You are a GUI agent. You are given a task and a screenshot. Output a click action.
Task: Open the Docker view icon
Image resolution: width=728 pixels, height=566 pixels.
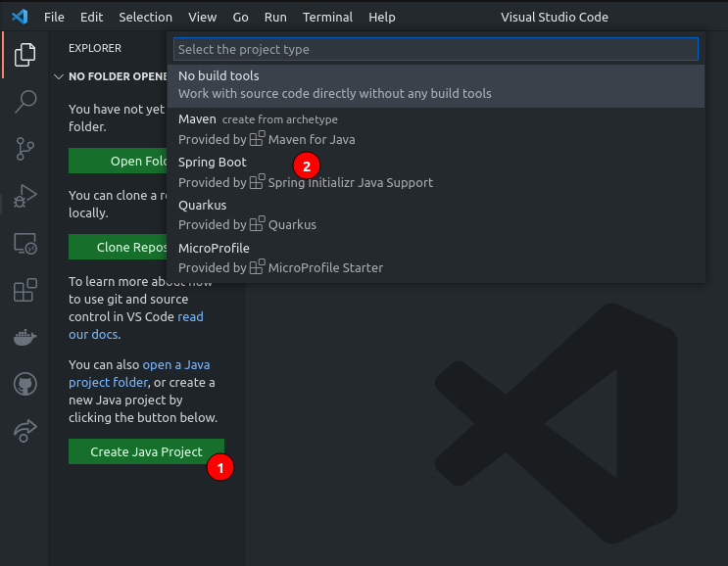tap(24, 337)
